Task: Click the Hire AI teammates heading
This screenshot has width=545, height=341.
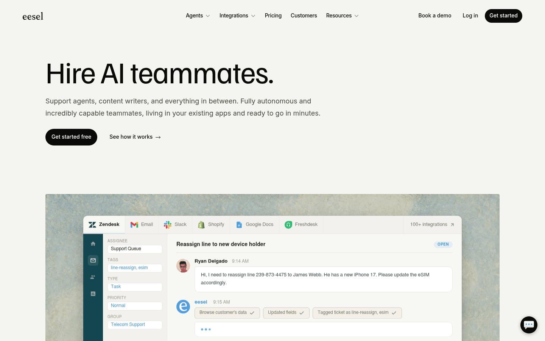Action: point(159,74)
